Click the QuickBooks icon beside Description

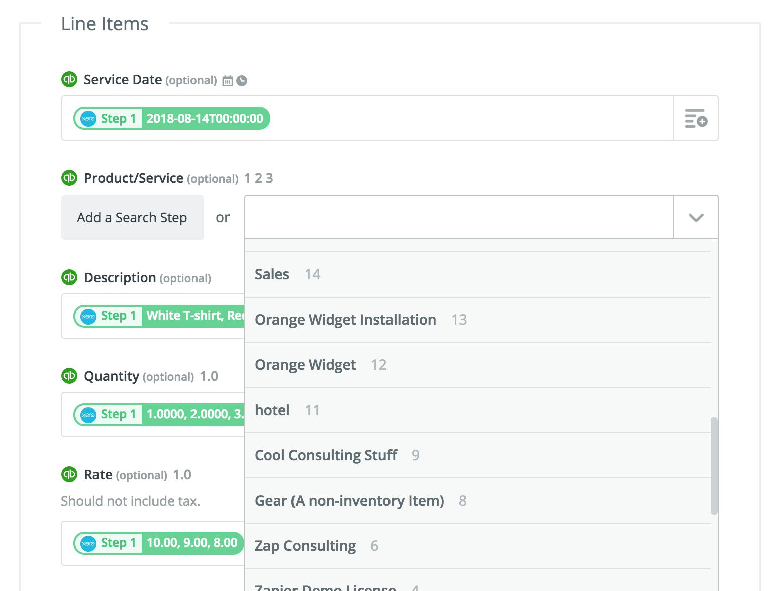click(x=69, y=277)
